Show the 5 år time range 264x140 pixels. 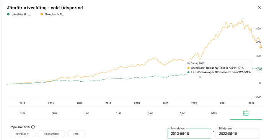[182, 113]
